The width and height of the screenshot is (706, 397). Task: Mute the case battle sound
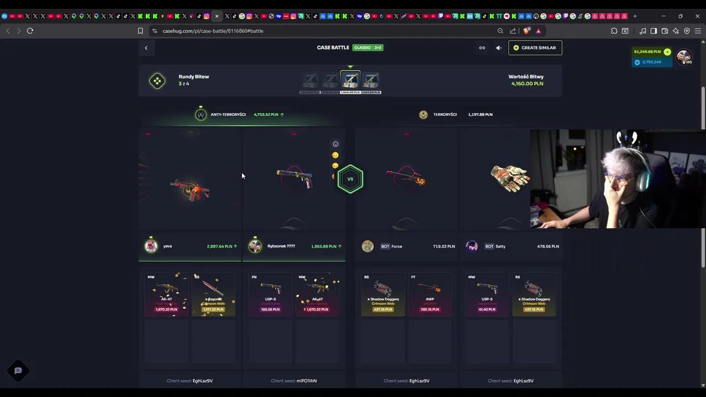[x=499, y=48]
